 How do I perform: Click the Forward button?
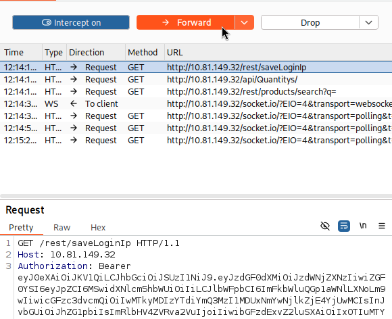pyautogui.click(x=185, y=22)
